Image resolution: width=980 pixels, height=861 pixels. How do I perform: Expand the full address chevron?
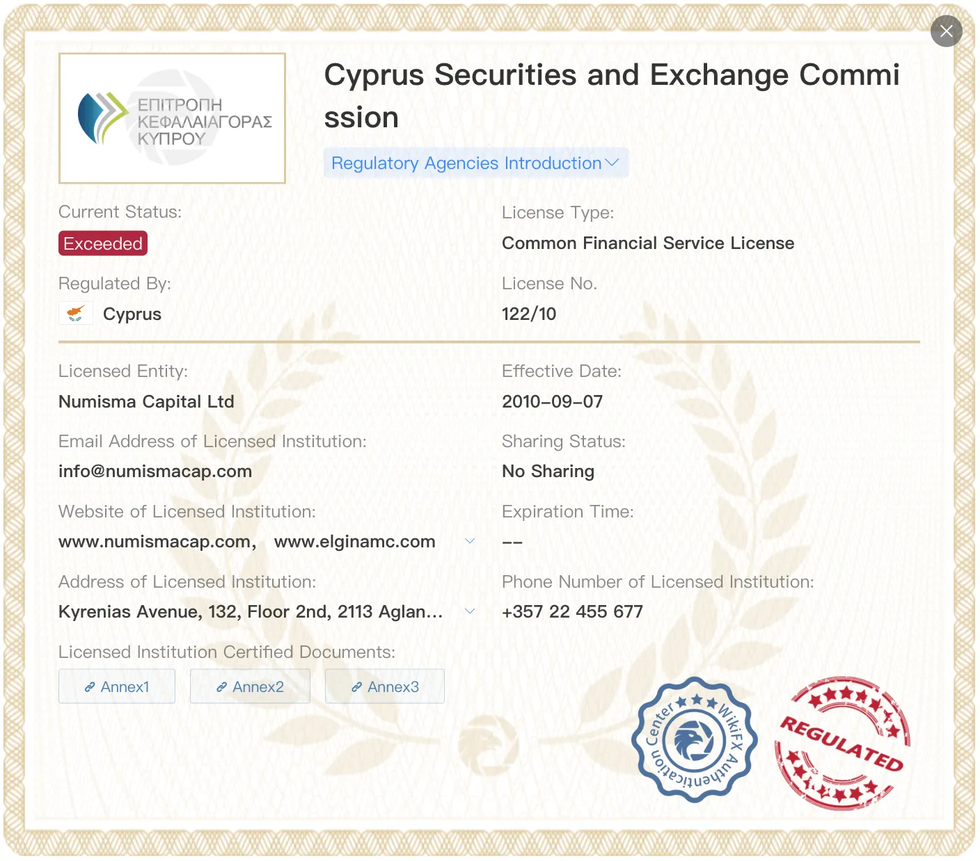(x=470, y=611)
